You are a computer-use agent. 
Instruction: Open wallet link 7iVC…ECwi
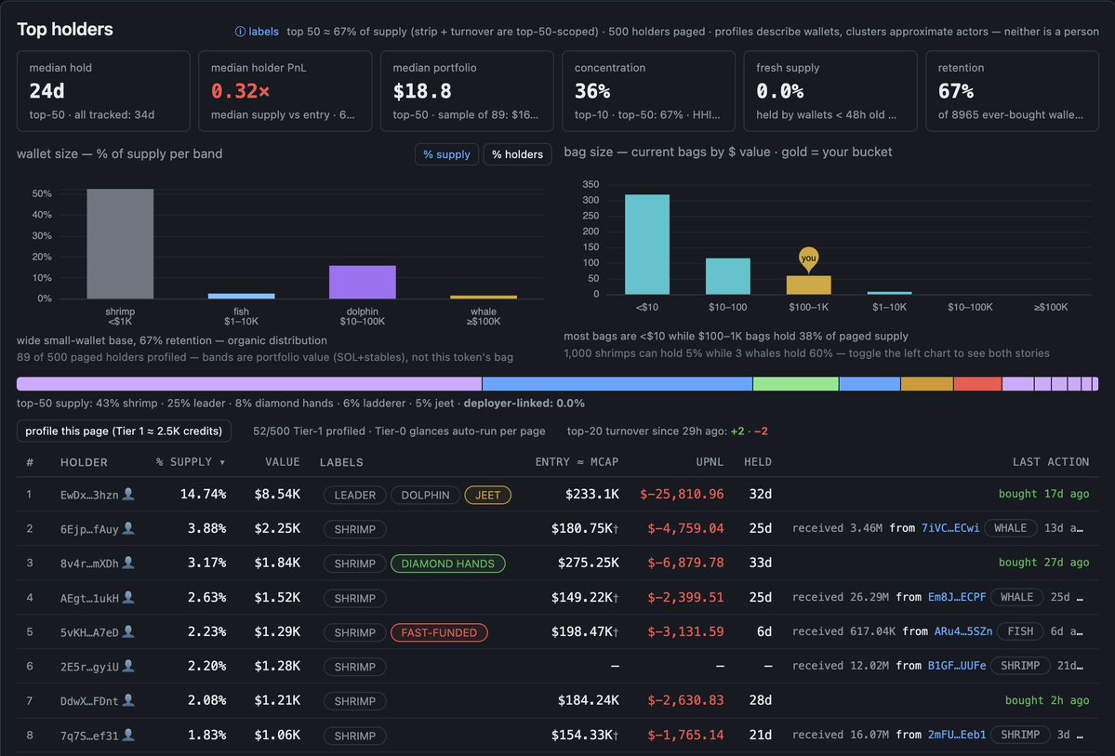950,527
